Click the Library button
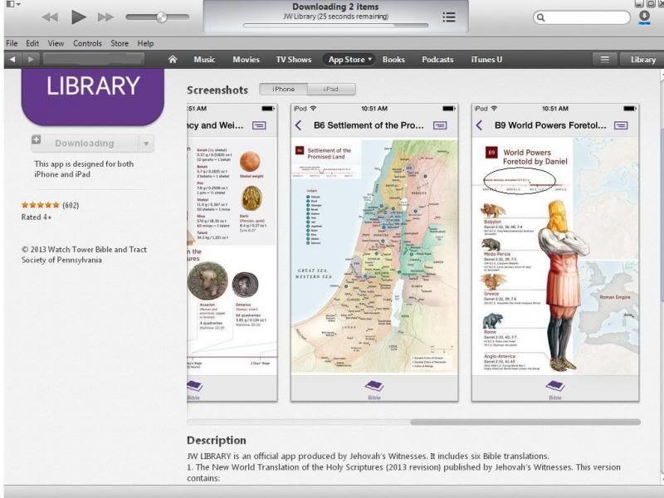 click(642, 59)
